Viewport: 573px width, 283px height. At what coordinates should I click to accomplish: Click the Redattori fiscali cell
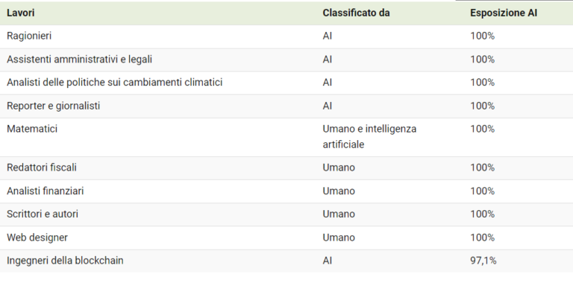coord(42,168)
